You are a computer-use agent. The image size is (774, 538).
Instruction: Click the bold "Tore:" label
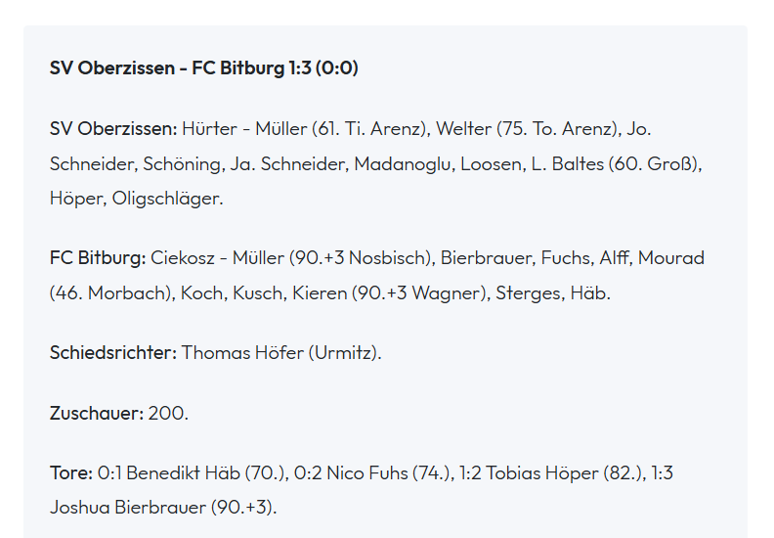tap(71, 473)
